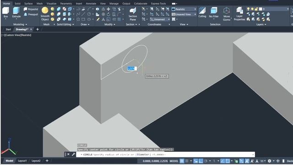Toggle grid display in status bar
The height and width of the screenshot is (165, 293).
coord(182,161)
